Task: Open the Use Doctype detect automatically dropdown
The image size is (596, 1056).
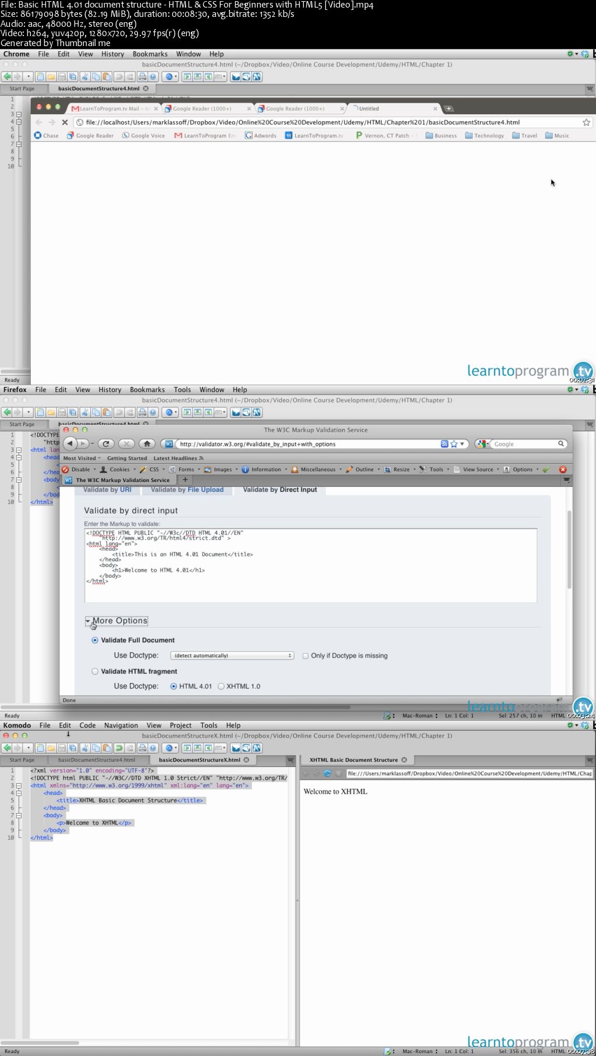Action: [x=232, y=656]
